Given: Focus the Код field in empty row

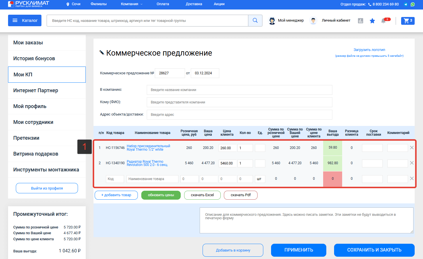Looking at the screenshot, I should click(115, 179).
